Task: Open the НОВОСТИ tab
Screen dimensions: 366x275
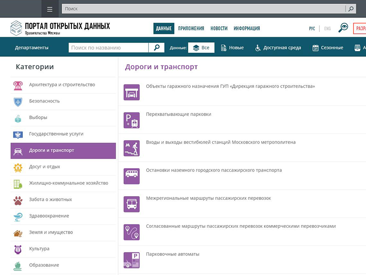Action: pyautogui.click(x=219, y=28)
